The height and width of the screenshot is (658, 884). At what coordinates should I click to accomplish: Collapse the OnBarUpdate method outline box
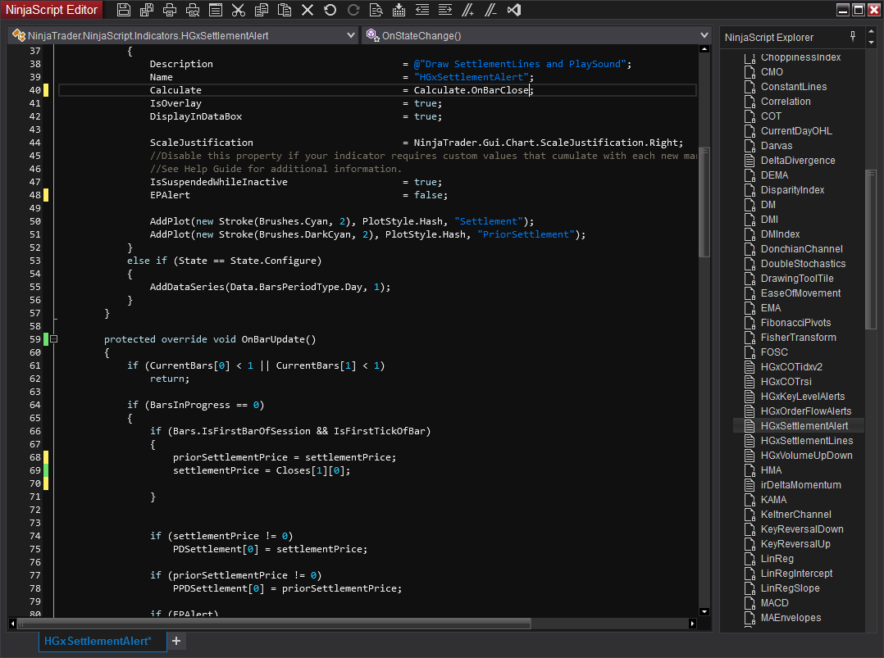coord(53,339)
